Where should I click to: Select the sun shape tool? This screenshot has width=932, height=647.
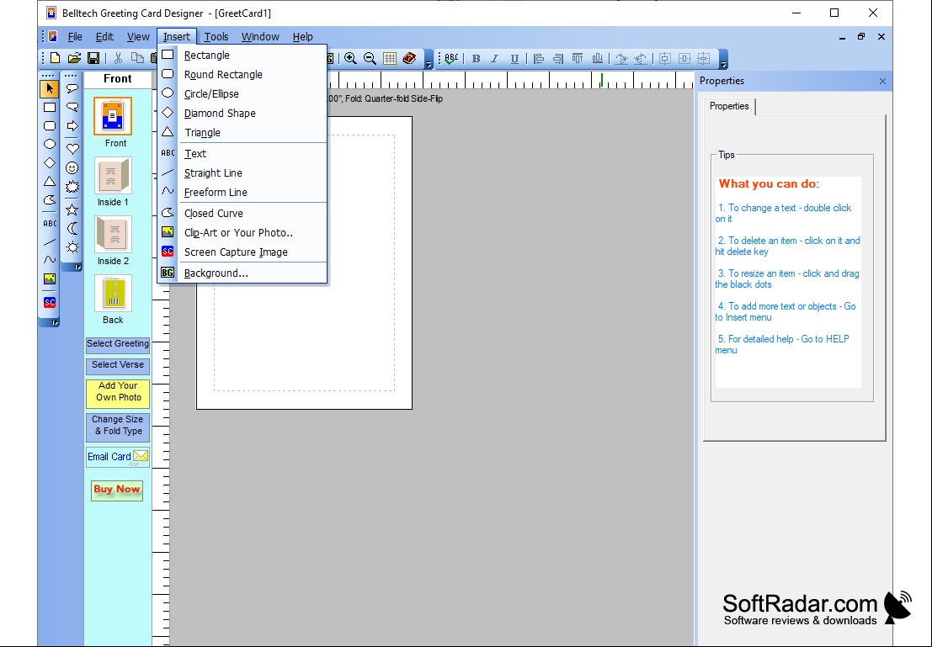[72, 247]
